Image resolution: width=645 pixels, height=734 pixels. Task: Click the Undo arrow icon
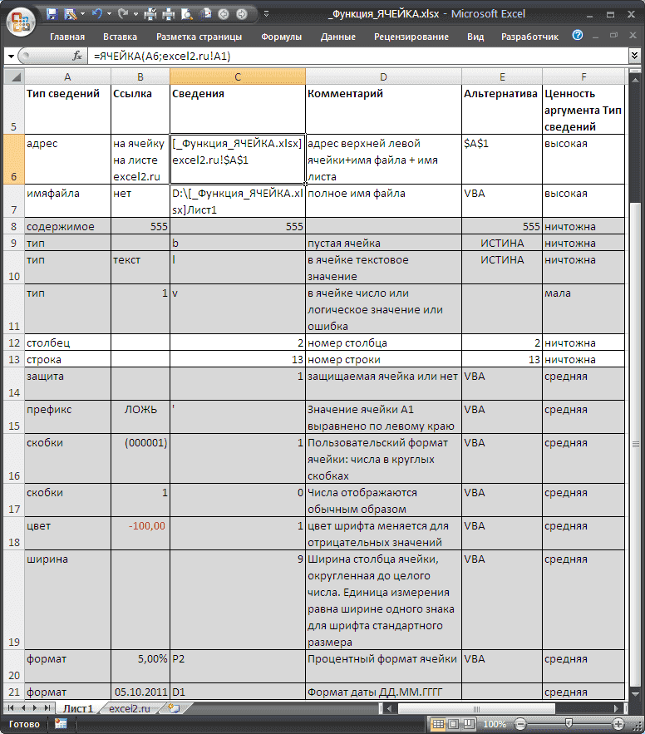[x=97, y=14]
